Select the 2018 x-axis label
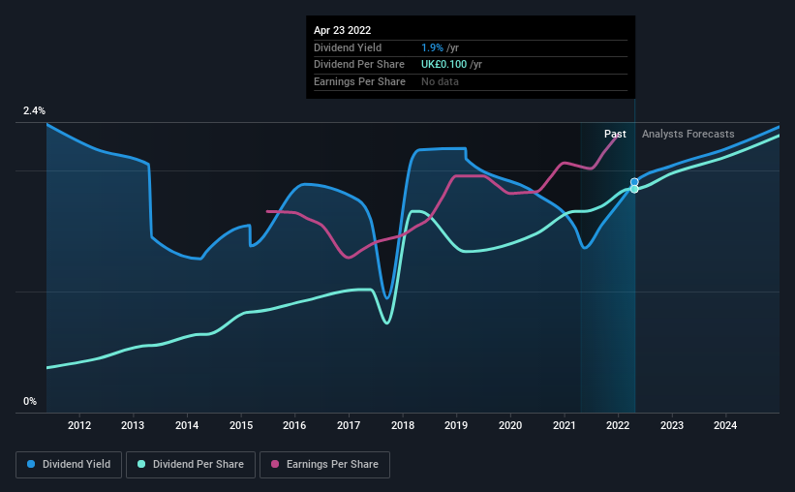The image size is (795, 492). pos(403,425)
